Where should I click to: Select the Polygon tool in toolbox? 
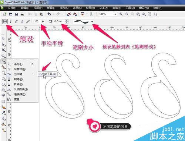point(3,84)
